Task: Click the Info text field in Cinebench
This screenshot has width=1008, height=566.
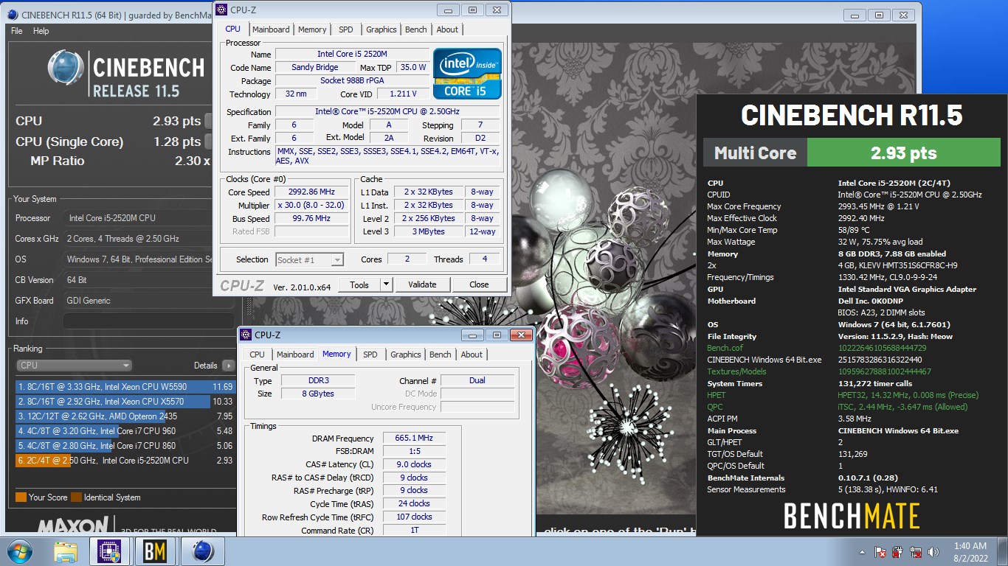Action: (148, 321)
